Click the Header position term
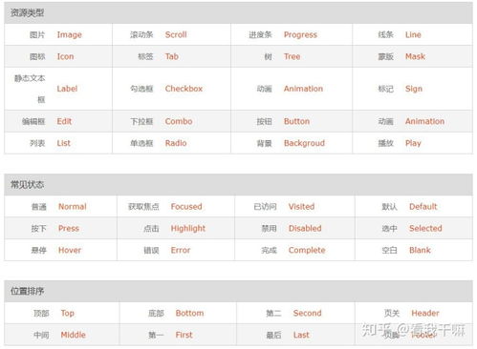 (x=425, y=313)
